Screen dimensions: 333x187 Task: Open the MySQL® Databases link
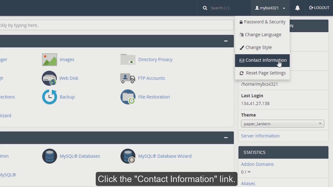[80, 156]
